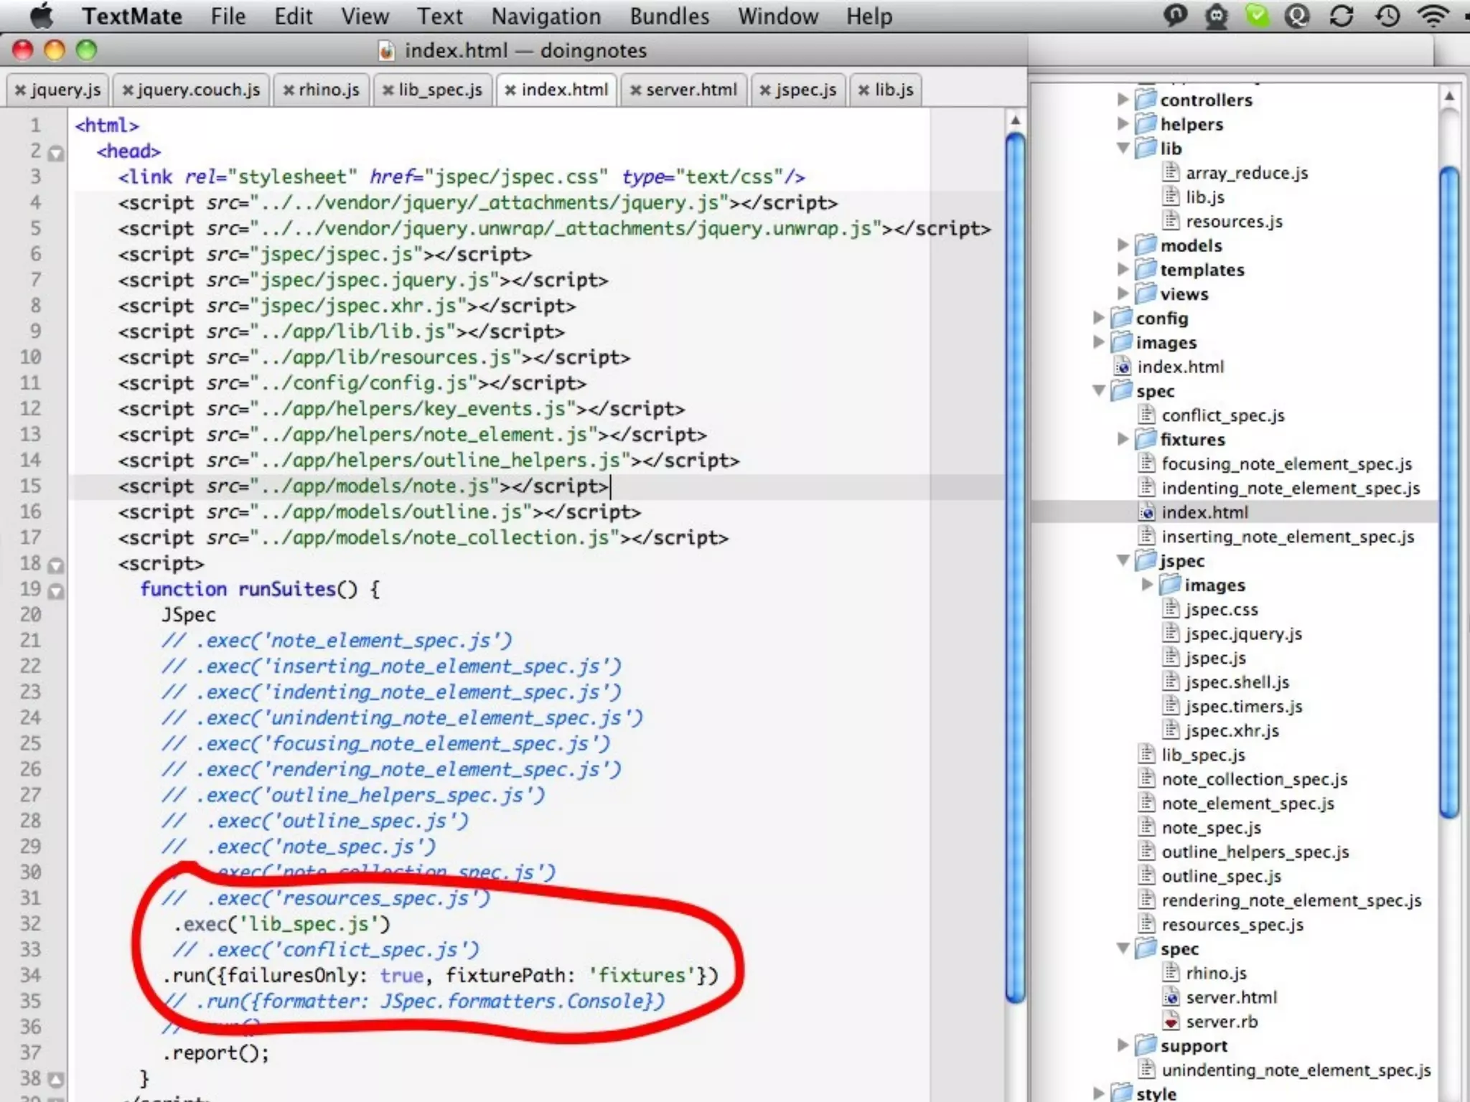
Task: Expand the fixtures folder
Action: click(1123, 439)
